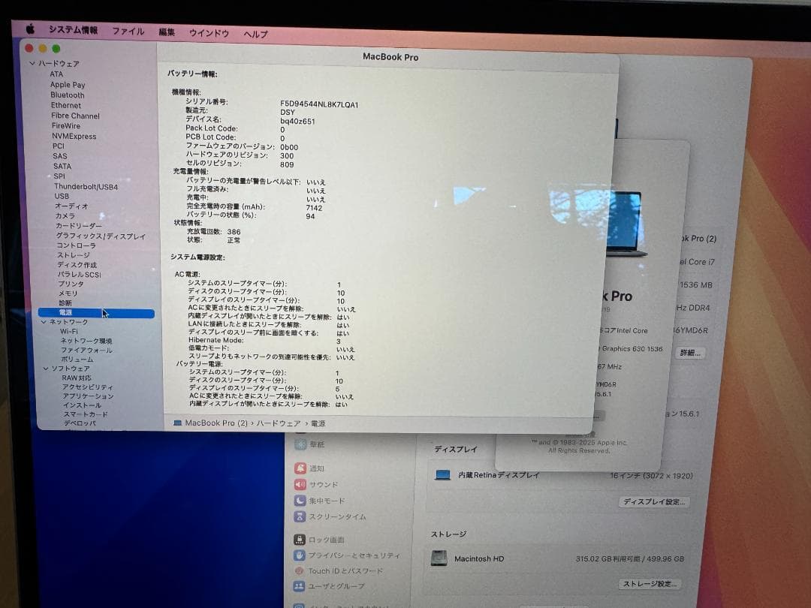Click the ディスプレイ設定… button
Image resolution: width=811 pixels, height=608 pixels.
[x=653, y=501]
